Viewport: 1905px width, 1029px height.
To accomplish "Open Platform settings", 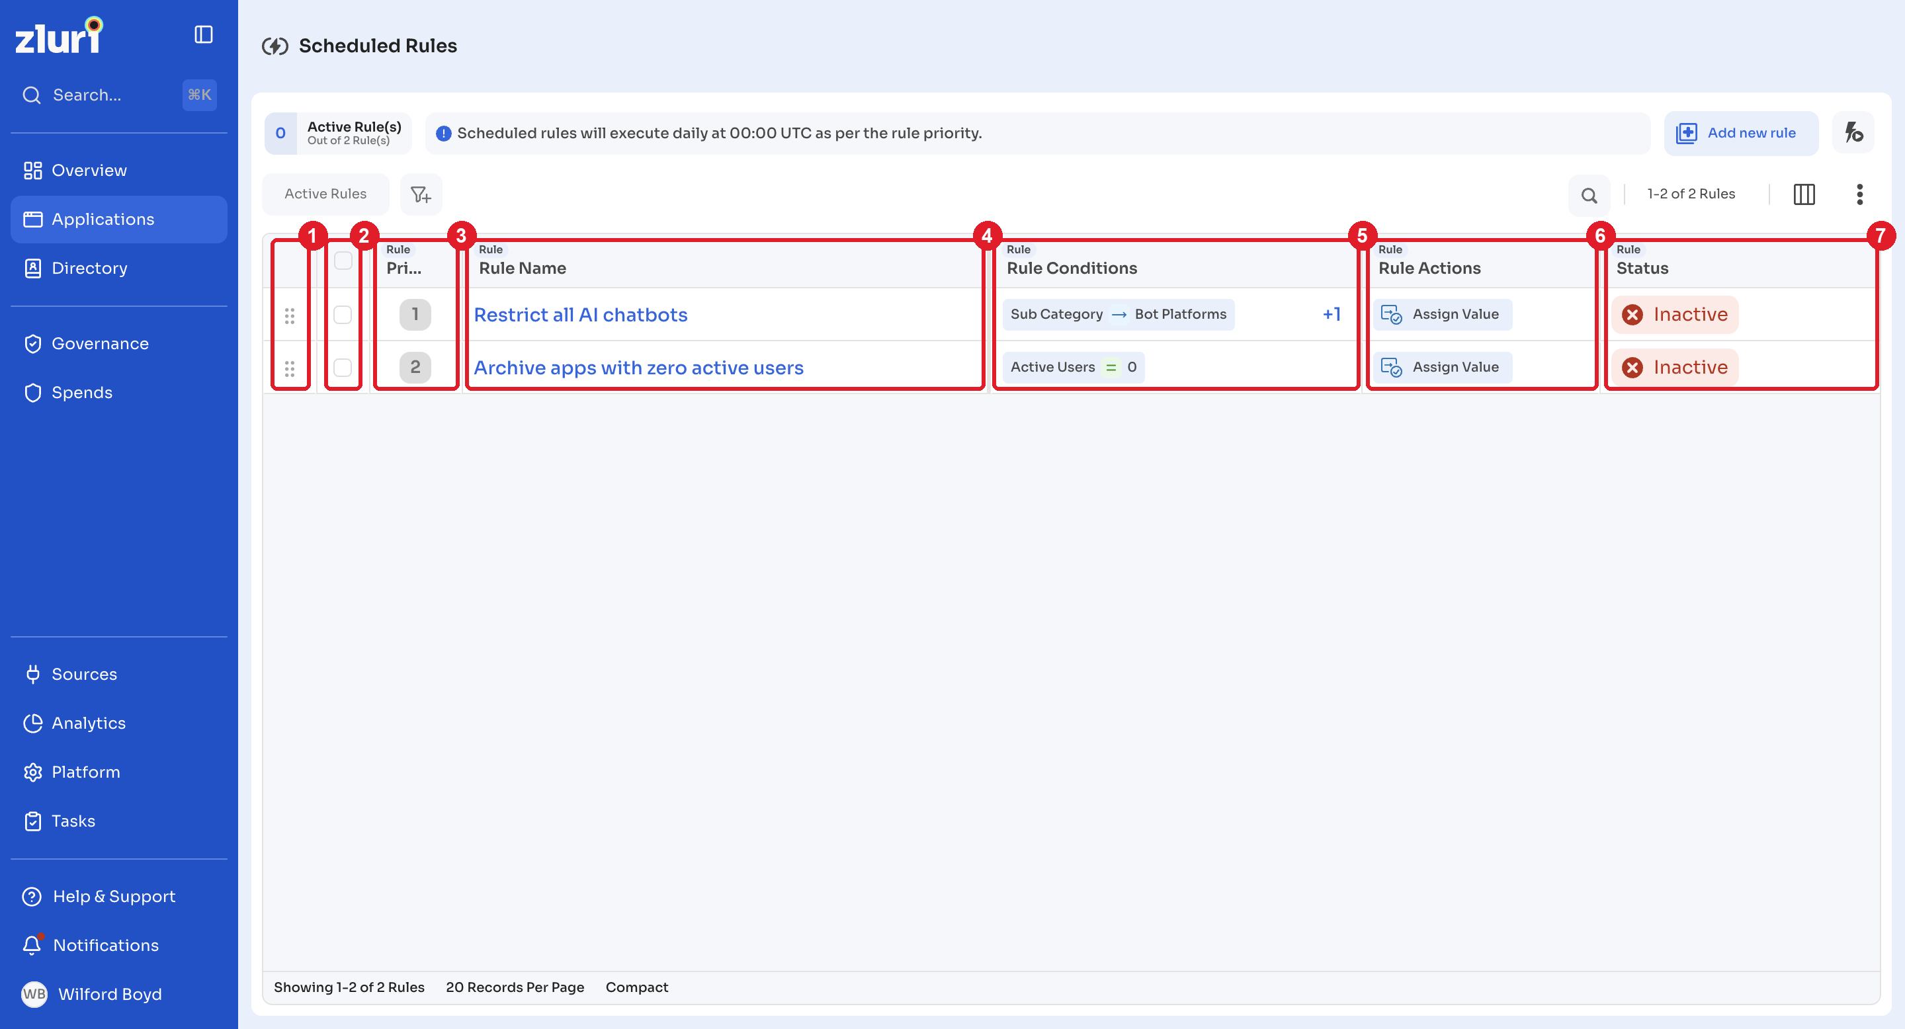I will point(118,771).
